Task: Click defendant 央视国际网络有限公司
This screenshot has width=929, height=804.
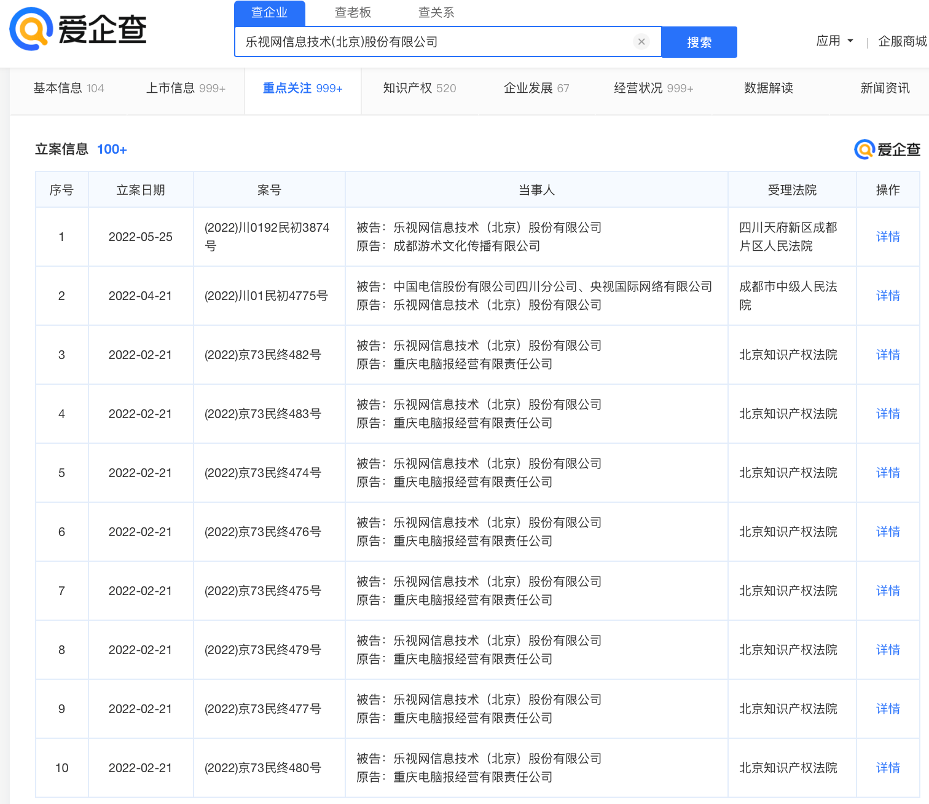Action: (x=651, y=287)
